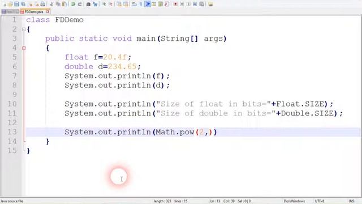
Task: Paste clipboard using the Paste icon
Action: tap(64, 4)
